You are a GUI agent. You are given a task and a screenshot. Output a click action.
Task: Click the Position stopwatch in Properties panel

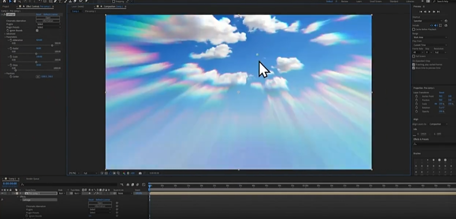(x=416, y=100)
